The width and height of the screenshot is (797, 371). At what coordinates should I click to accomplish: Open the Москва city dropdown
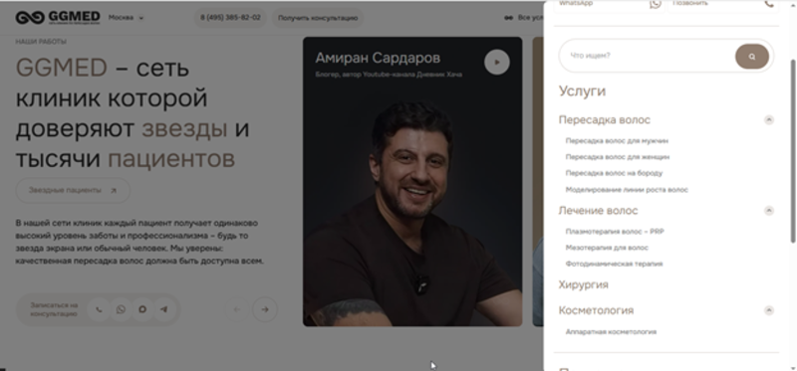tap(126, 18)
